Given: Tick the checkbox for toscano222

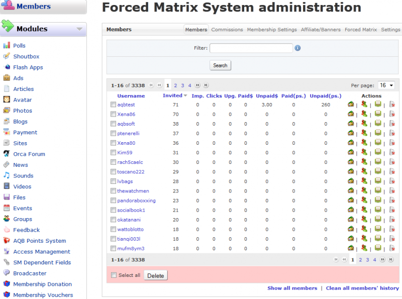Looking at the screenshot, I should (x=113, y=171).
